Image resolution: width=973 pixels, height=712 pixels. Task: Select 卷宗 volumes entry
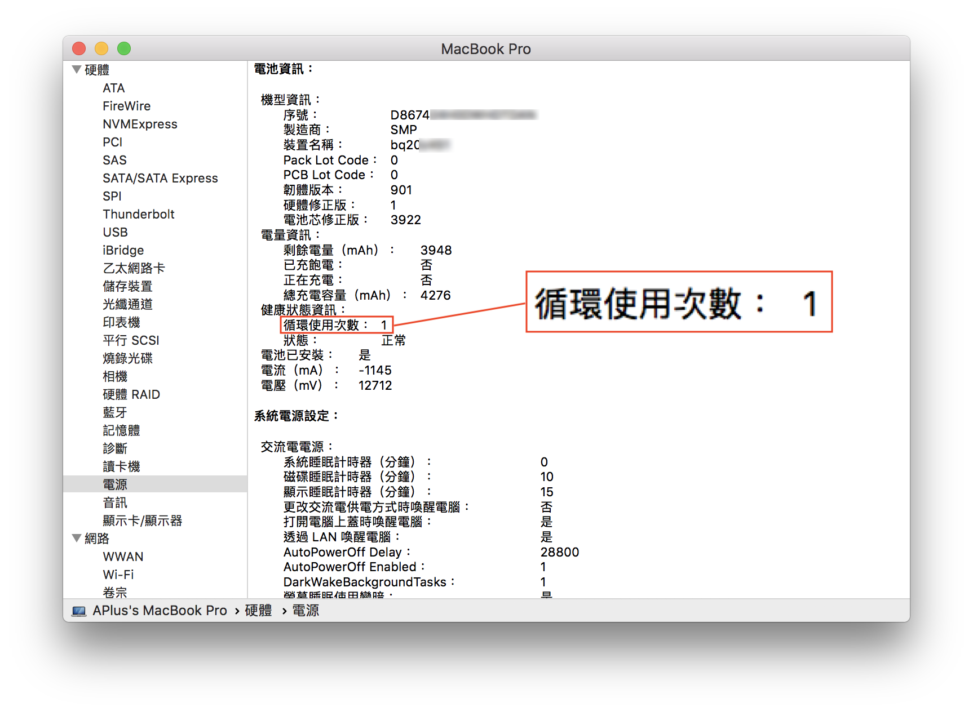click(x=115, y=592)
